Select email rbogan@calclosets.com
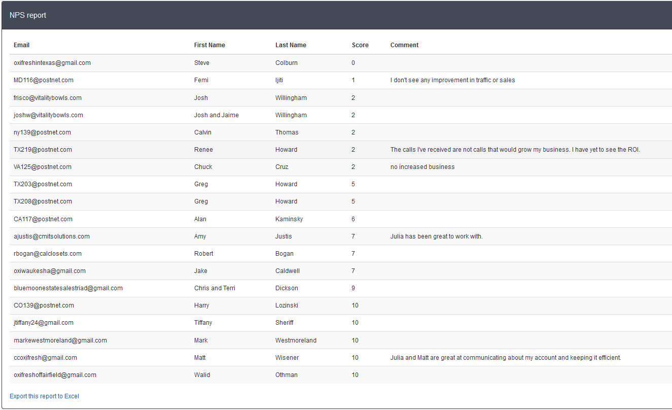Viewport: 672px width, 410px height. 48,254
